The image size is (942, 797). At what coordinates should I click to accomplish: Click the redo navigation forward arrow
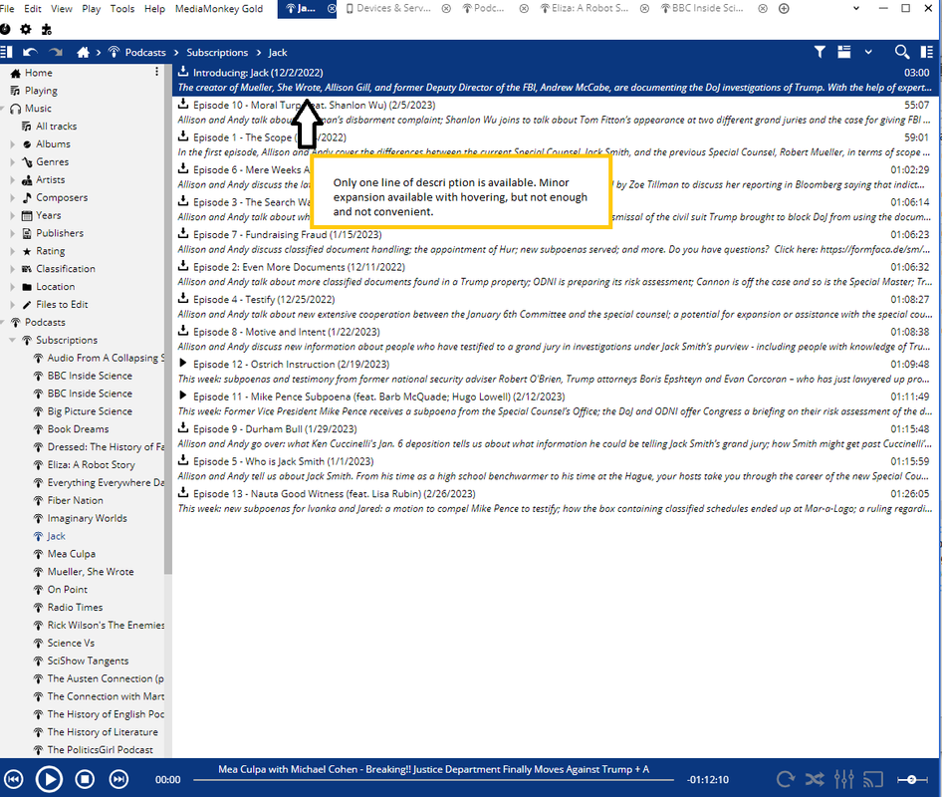56,52
